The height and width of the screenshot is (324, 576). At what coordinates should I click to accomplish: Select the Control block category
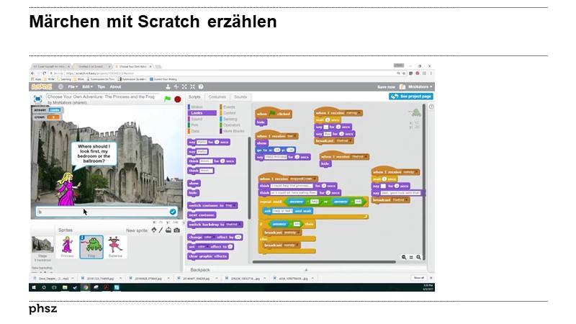229,113
